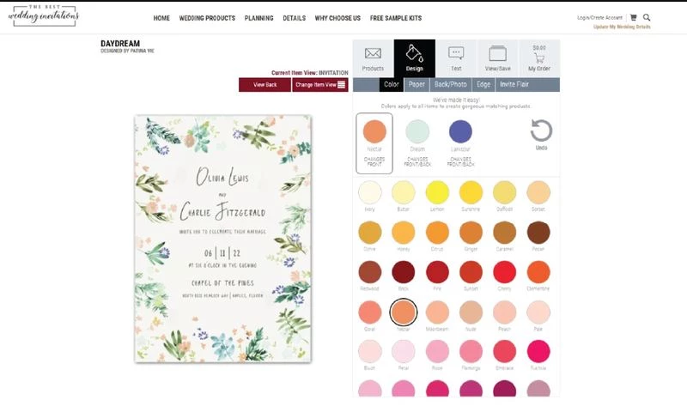Open the Planning menu
Screen dimensions: 687x412
pos(258,18)
